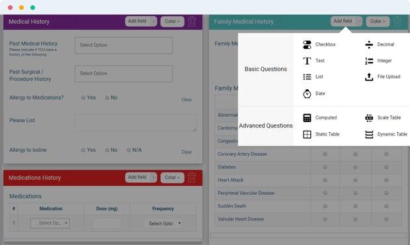Click Add field in Medical History header
The width and height of the screenshot is (410, 245).
(x=138, y=21)
